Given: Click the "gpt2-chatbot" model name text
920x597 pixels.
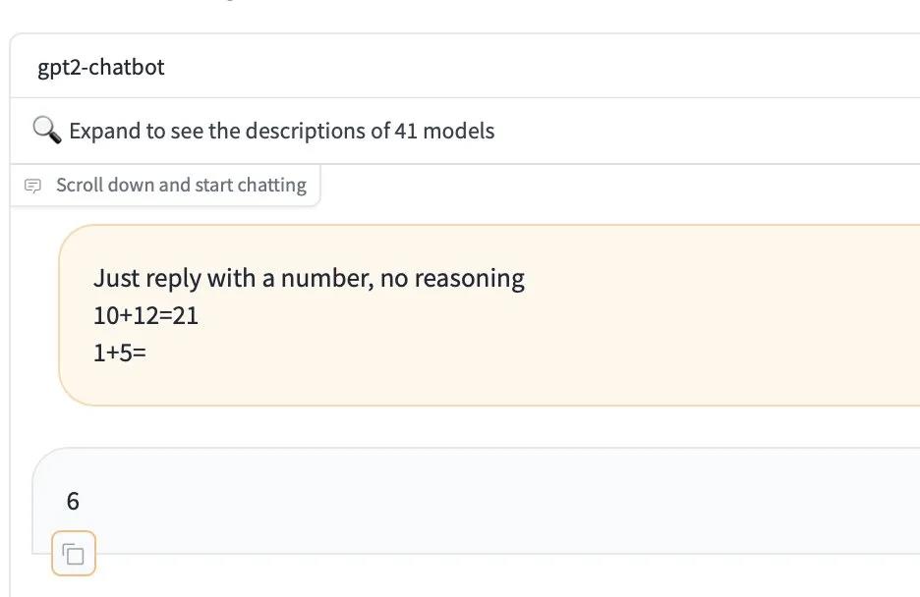Looking at the screenshot, I should [x=101, y=67].
